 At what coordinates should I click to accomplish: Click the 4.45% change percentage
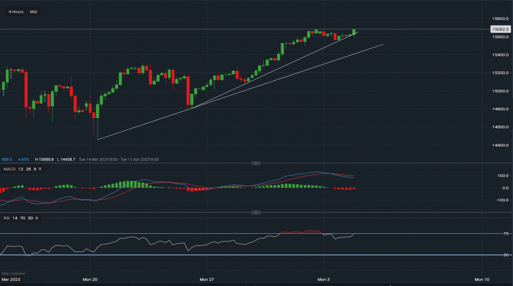[x=24, y=159]
